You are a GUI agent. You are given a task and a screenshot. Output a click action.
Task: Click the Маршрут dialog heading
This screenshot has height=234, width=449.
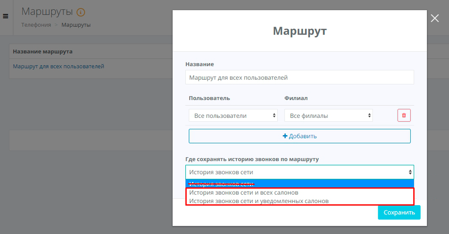[x=299, y=31]
